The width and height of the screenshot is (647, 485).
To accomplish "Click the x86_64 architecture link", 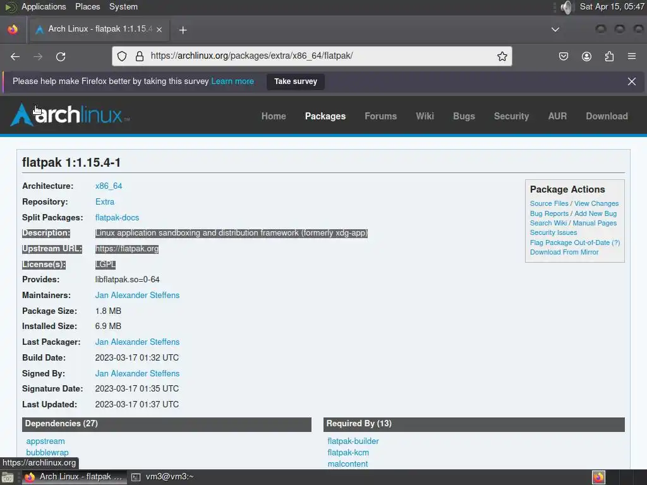I will [109, 186].
